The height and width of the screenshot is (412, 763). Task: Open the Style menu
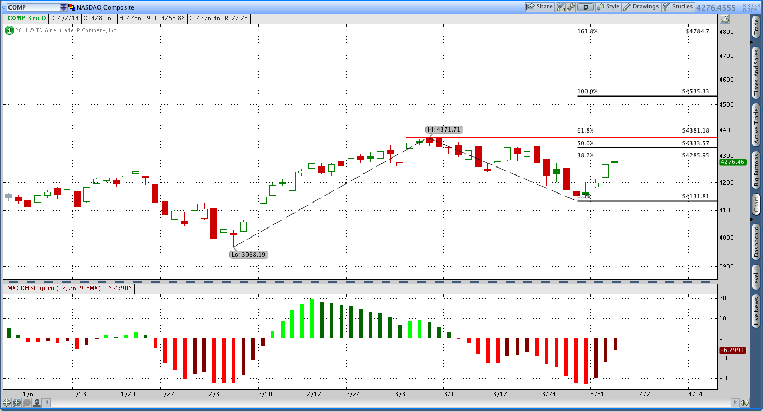pyautogui.click(x=608, y=7)
